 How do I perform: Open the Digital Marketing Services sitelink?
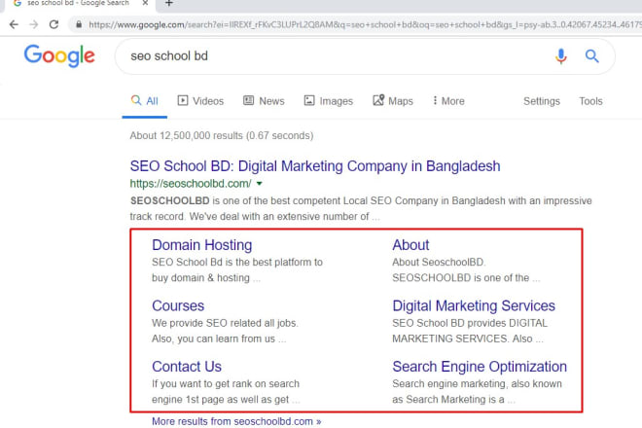(x=474, y=306)
